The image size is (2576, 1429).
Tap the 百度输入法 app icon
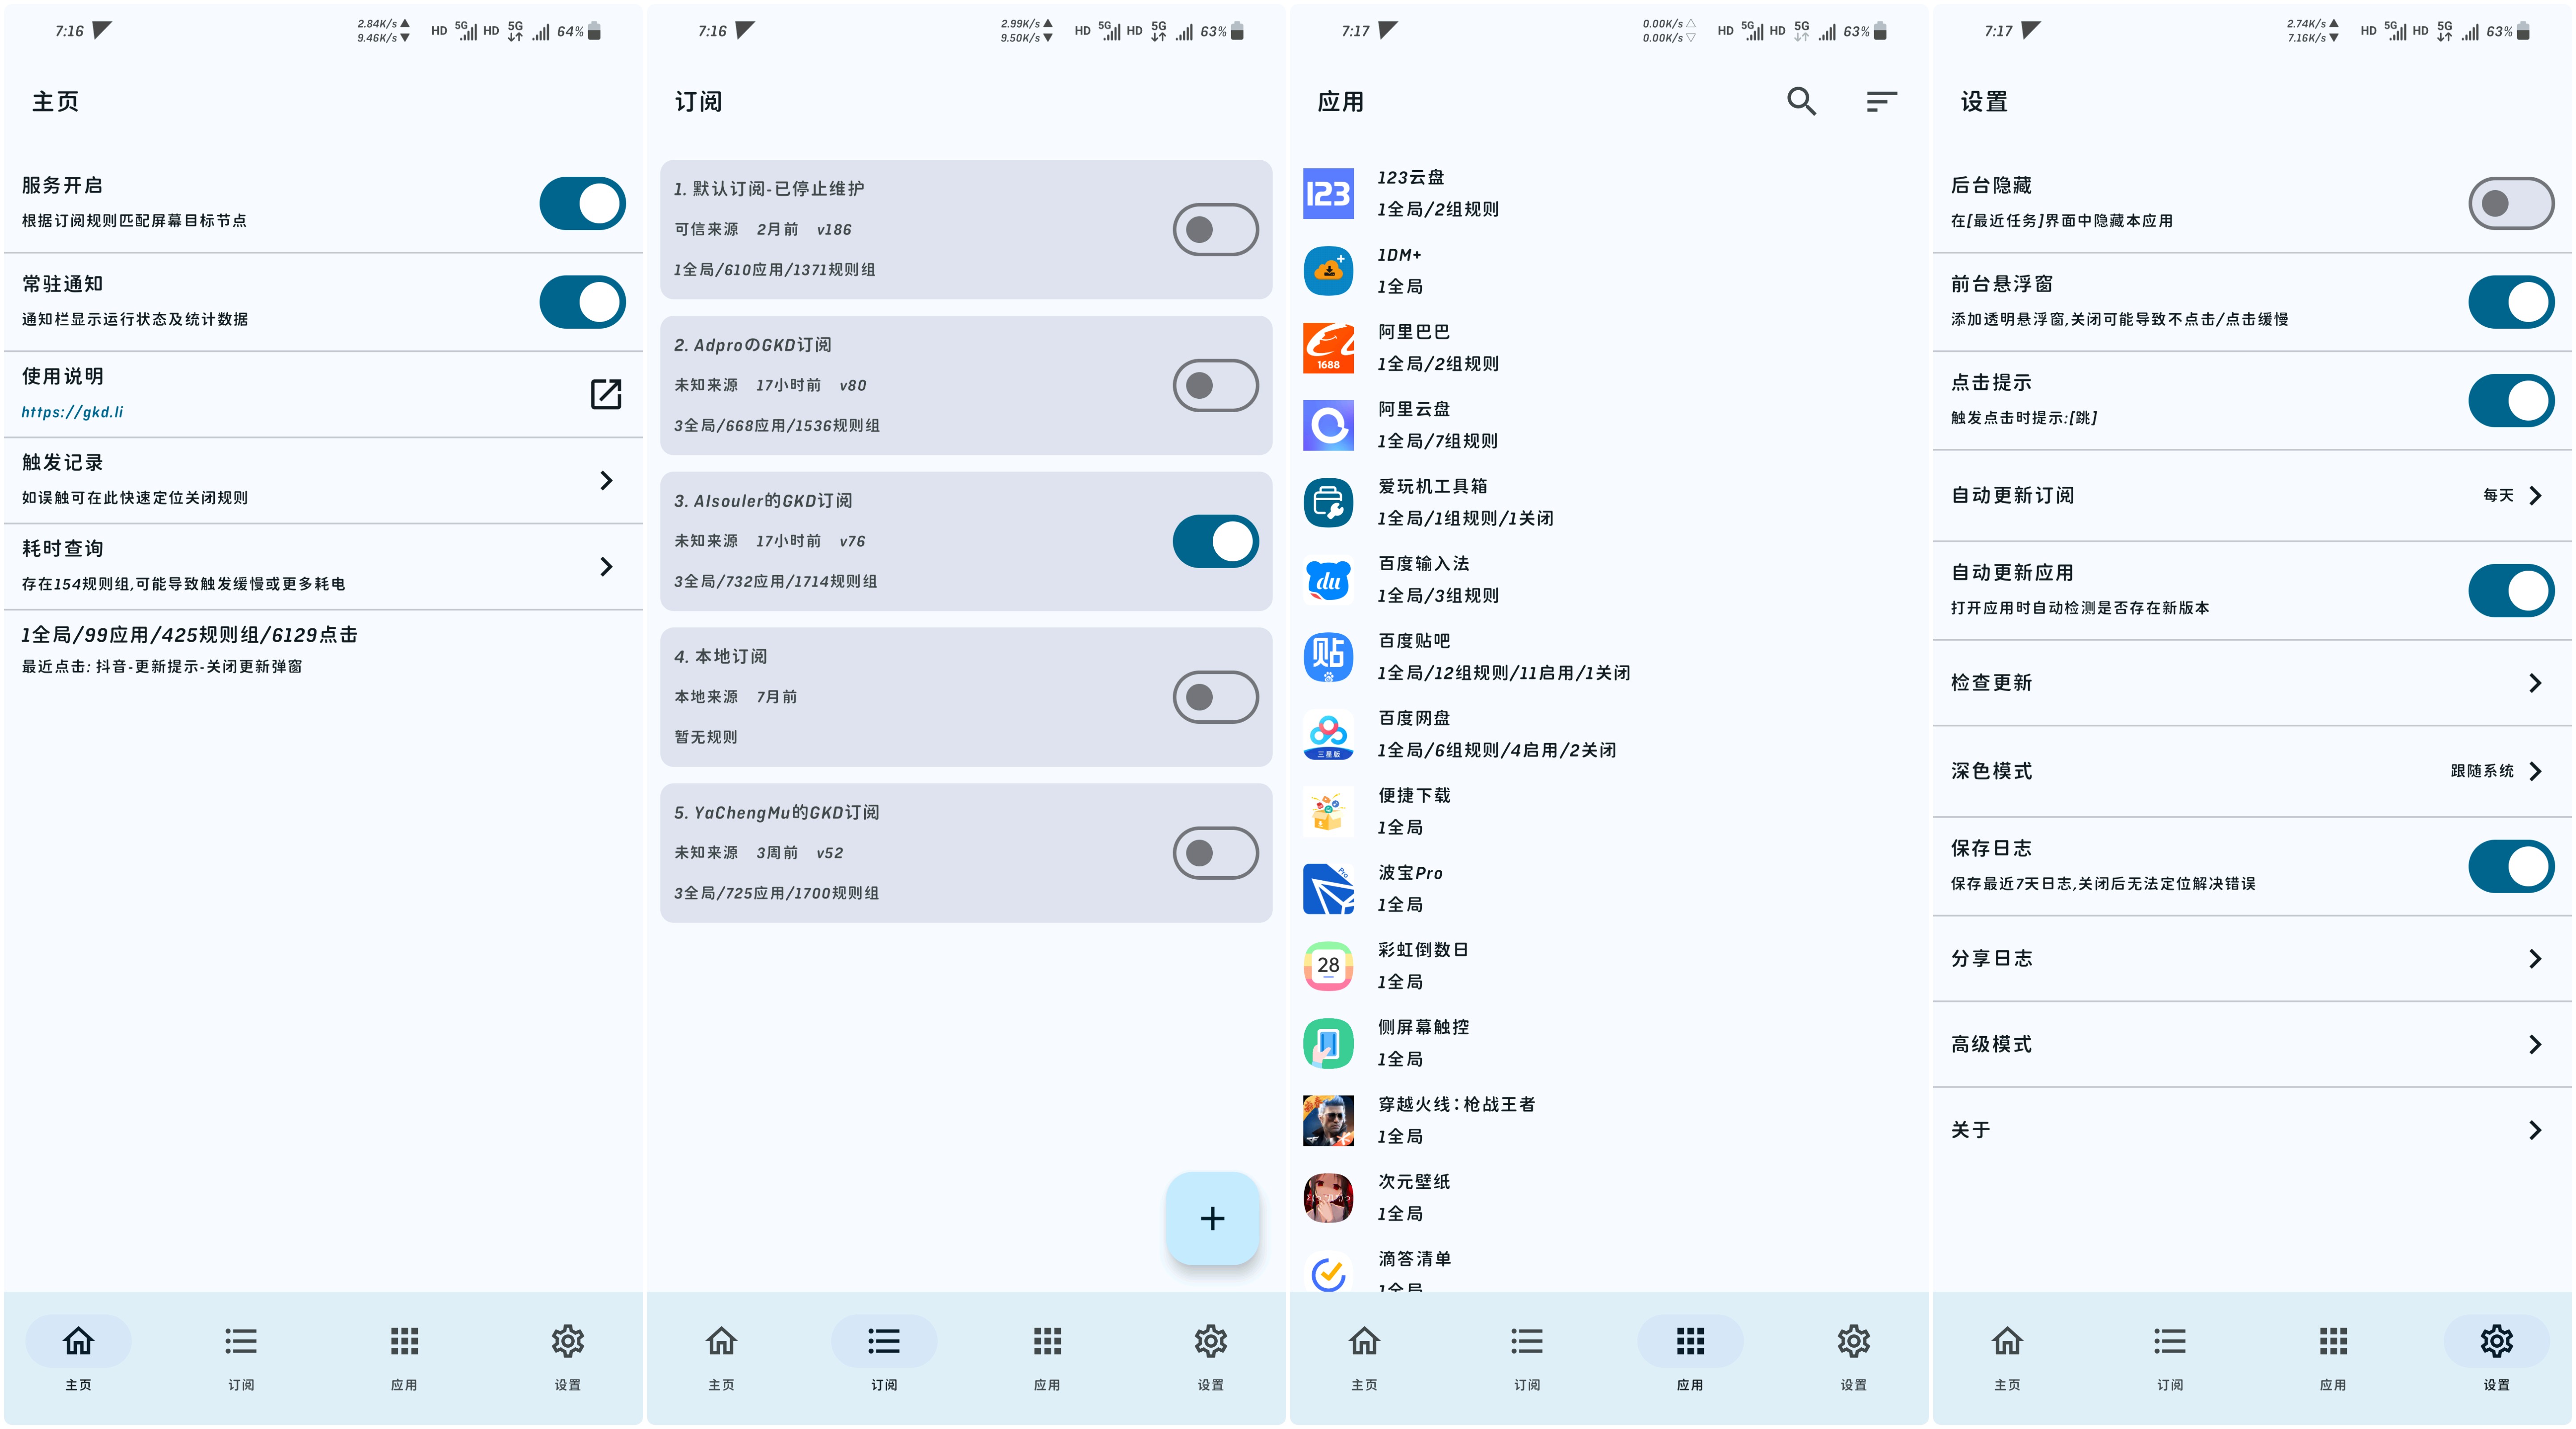1328,579
